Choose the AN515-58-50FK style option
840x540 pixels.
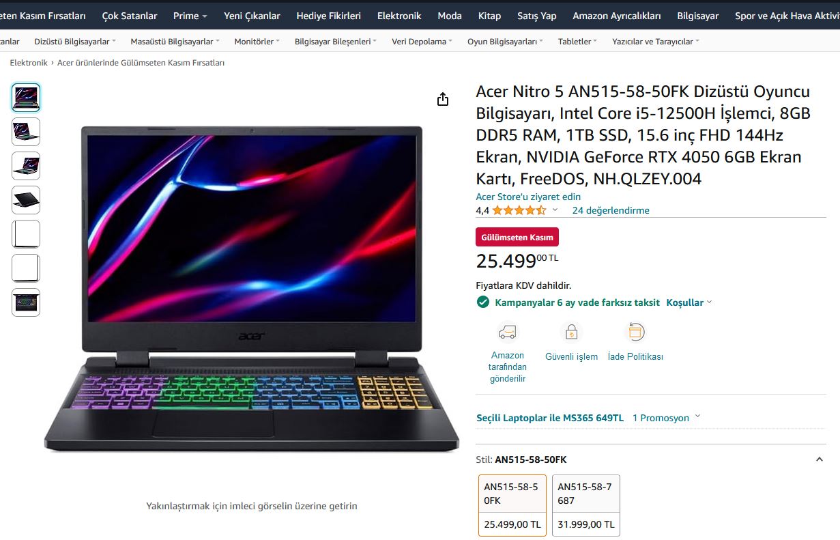pyautogui.click(x=512, y=505)
